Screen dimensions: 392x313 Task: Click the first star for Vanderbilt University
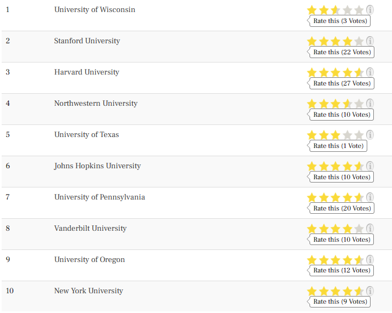pyautogui.click(x=312, y=229)
